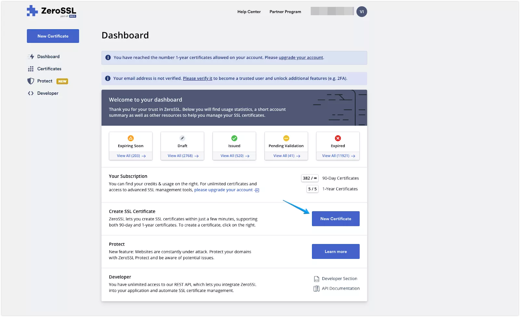
Task: Click the ZeroSSL logo
Action: click(51, 11)
